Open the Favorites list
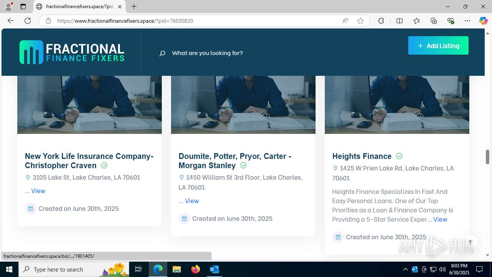Viewport: 492px width, 277px height. [x=417, y=21]
